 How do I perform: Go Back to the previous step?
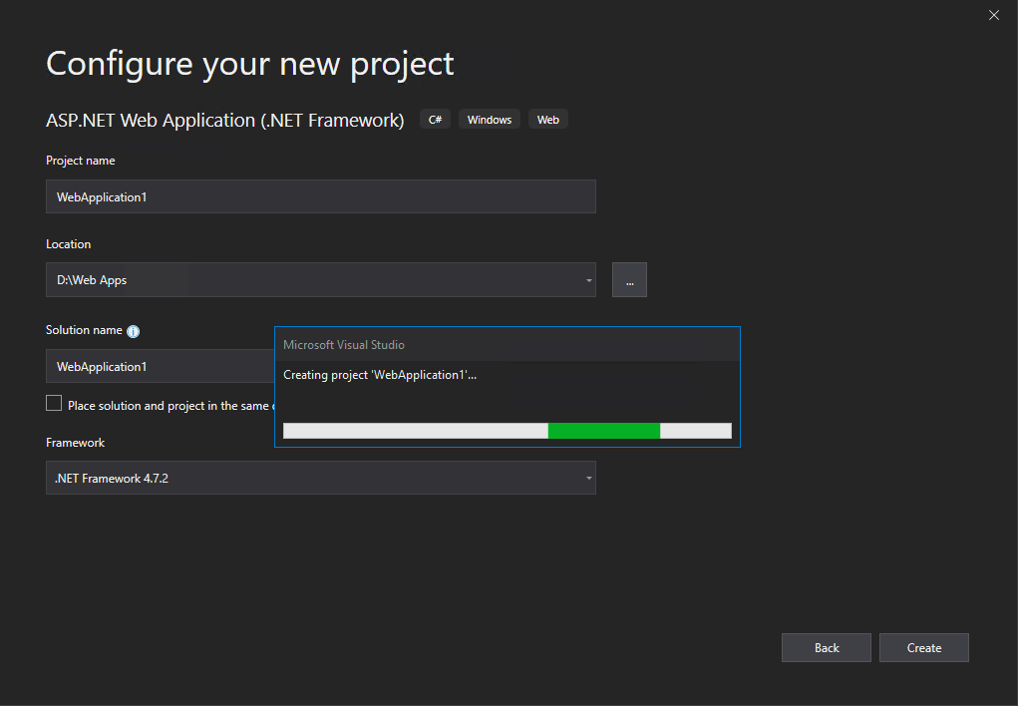coord(827,647)
